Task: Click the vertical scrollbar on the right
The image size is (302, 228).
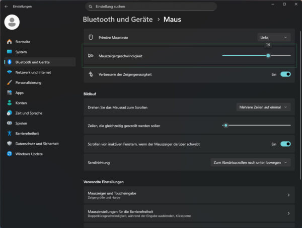Action: pyautogui.click(x=300, y=105)
